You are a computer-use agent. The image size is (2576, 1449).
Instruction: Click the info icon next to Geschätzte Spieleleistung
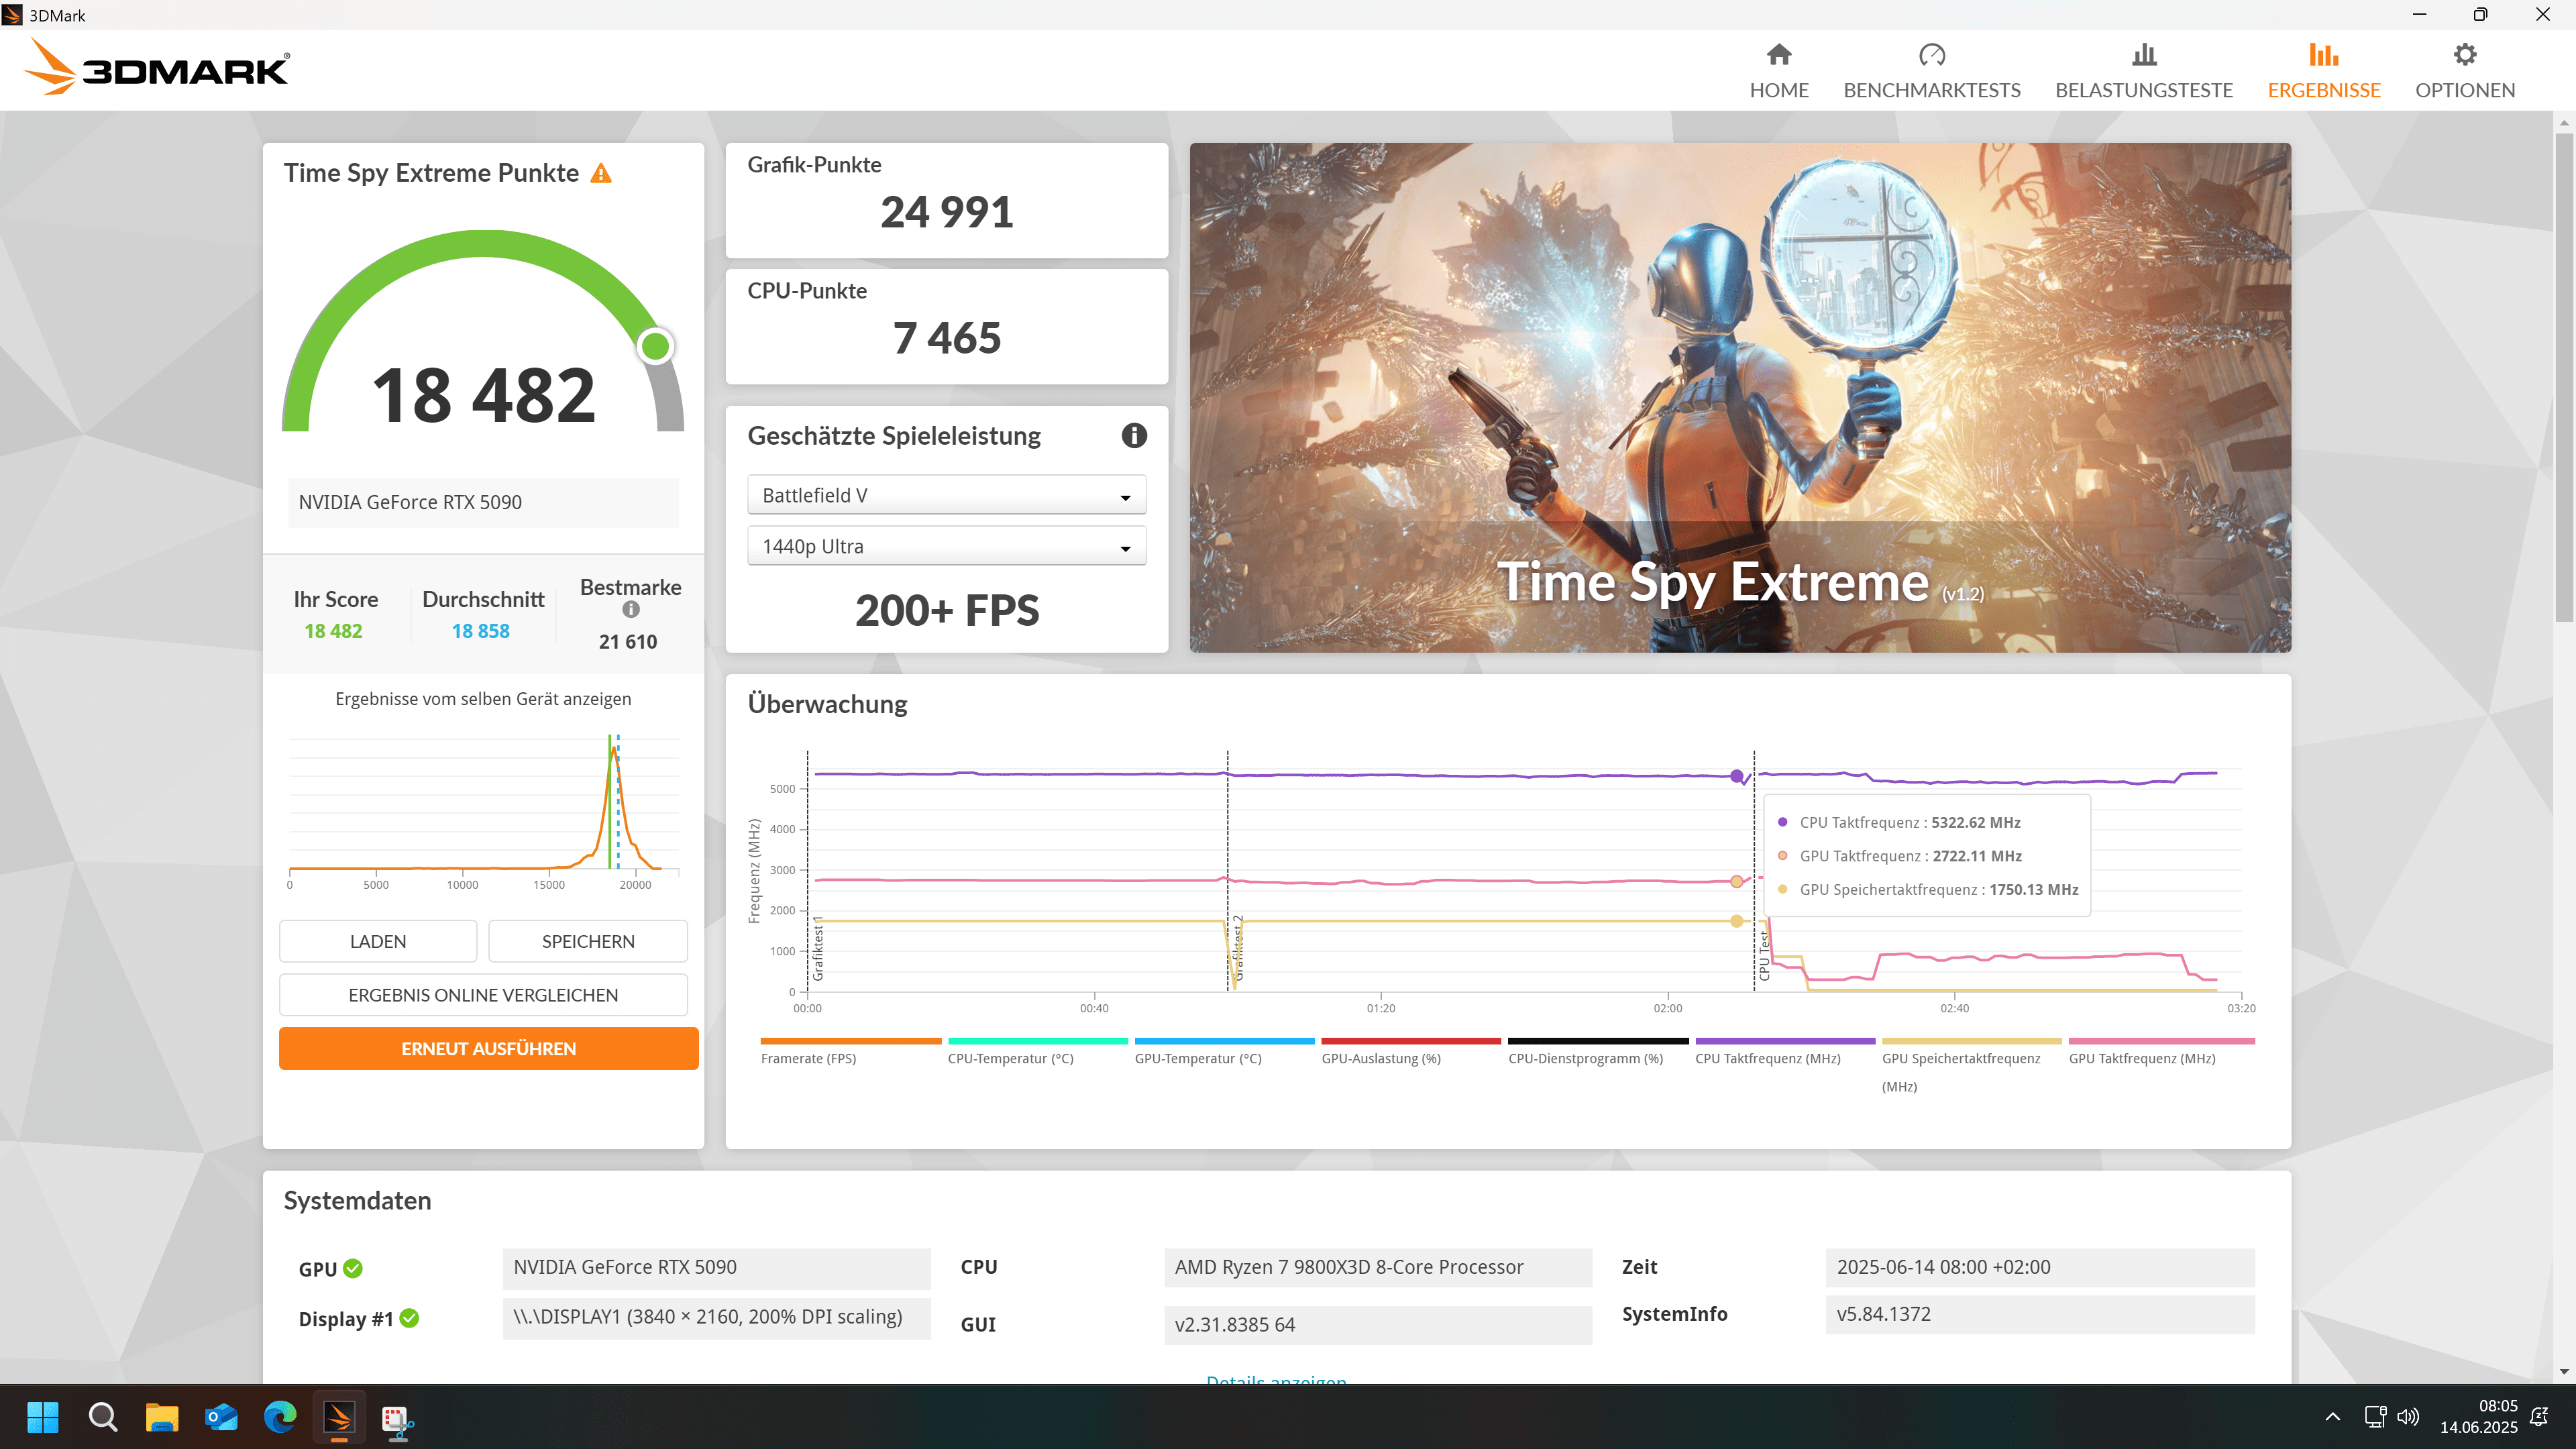point(1133,435)
